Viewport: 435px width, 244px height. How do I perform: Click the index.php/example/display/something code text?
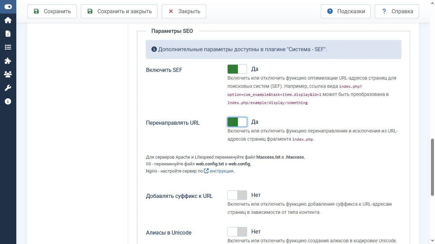[268, 103]
